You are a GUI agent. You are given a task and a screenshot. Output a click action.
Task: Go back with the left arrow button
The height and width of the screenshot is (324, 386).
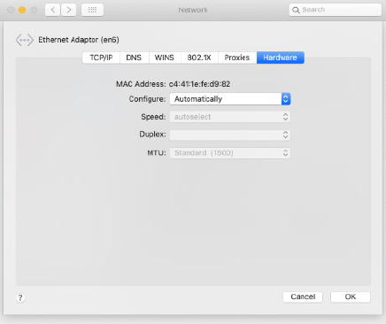[x=53, y=10]
